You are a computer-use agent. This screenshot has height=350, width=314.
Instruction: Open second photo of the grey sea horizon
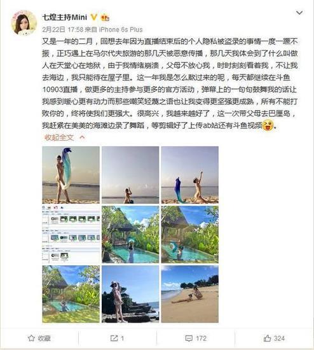pos(130,175)
